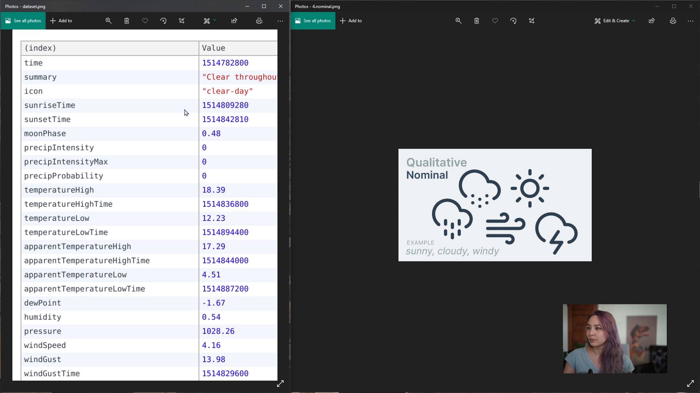Expand the dataset.png Edit & Create dropdown
The width and height of the screenshot is (700, 393).
click(210, 21)
